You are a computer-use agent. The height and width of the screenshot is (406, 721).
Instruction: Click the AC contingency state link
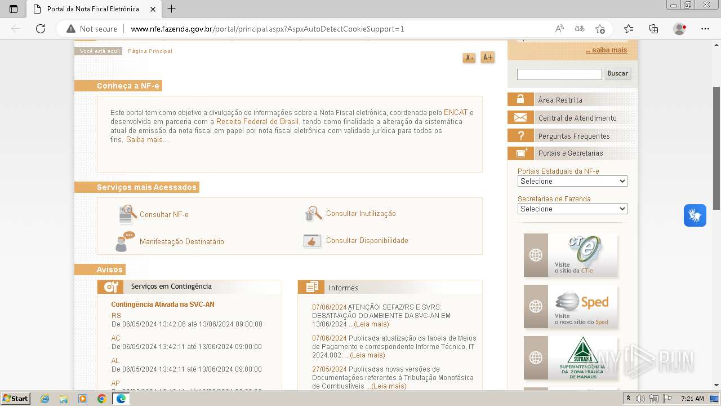(116, 338)
